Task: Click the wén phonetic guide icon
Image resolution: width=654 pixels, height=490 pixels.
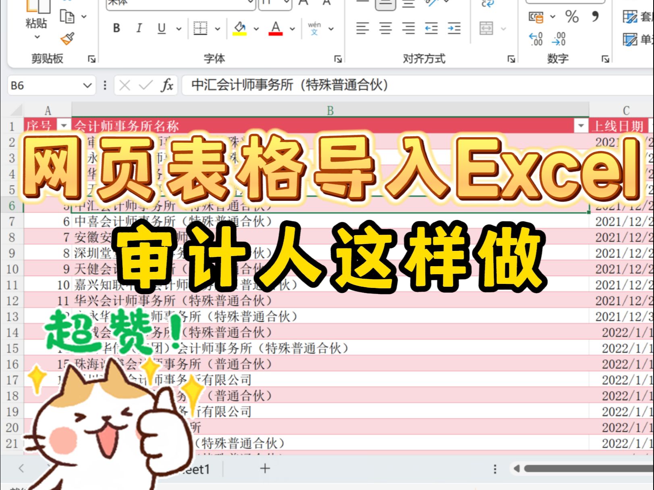Action: [x=314, y=28]
